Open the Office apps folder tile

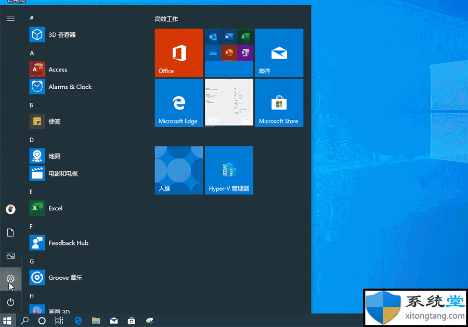229,53
